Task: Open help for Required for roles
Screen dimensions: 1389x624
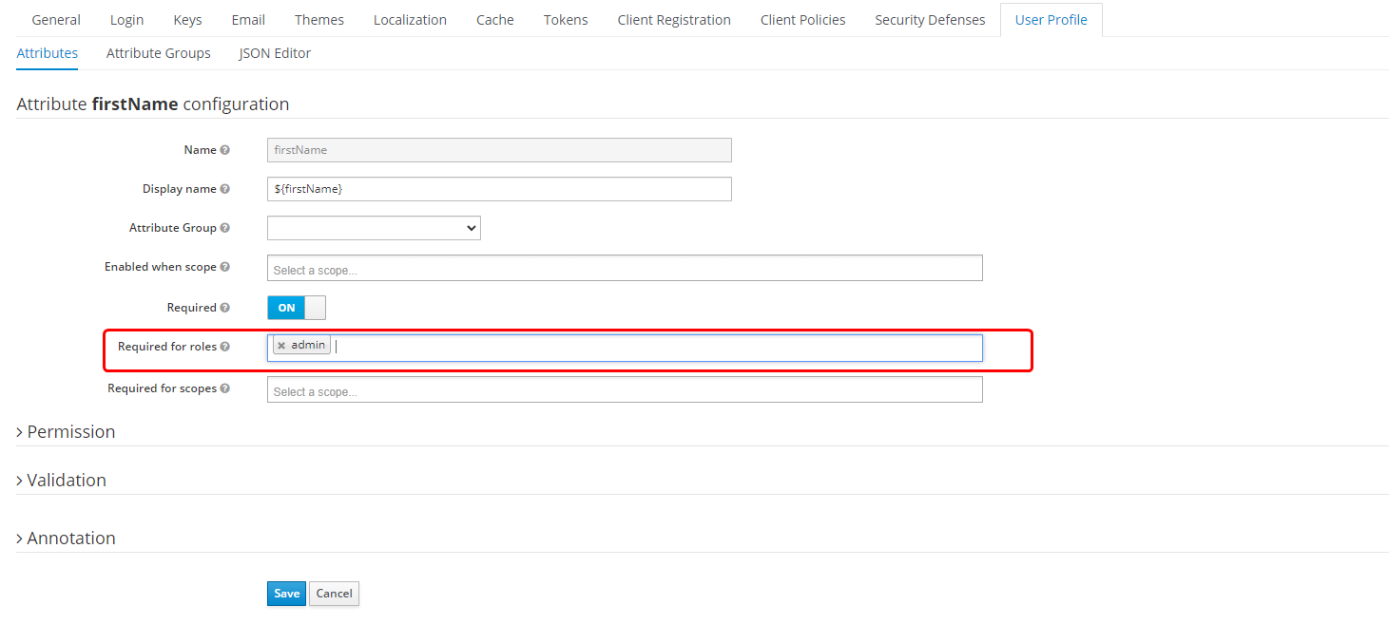Action: (x=226, y=346)
